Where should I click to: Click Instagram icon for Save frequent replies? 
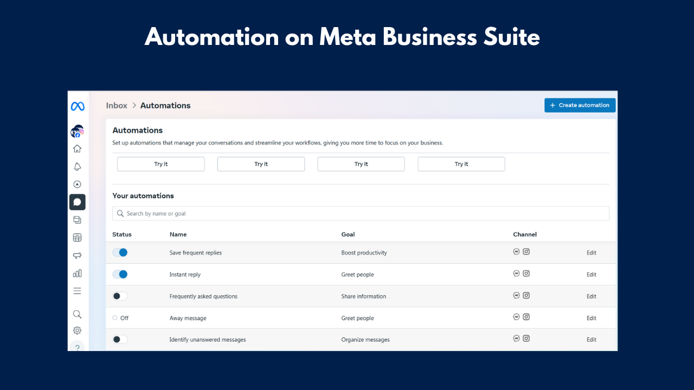click(x=526, y=252)
